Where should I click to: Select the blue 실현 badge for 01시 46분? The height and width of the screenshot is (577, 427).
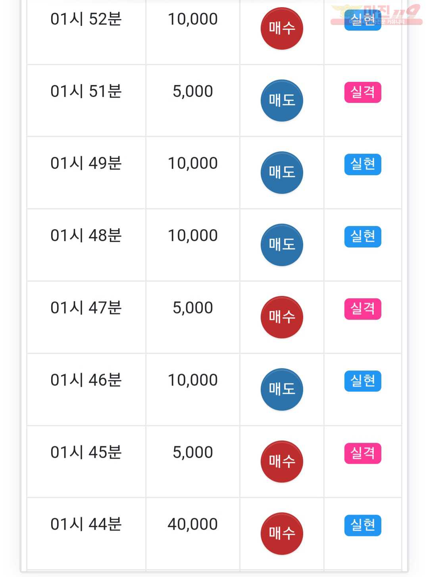coord(363,381)
